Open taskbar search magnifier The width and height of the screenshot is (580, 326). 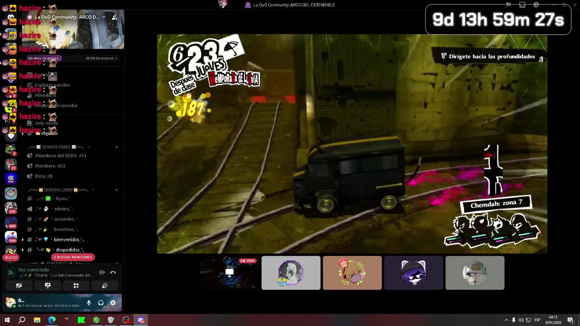pos(22,320)
